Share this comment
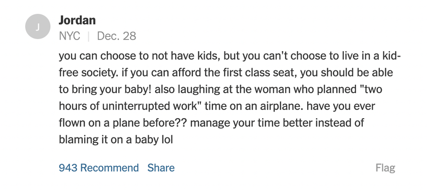 click(x=161, y=168)
